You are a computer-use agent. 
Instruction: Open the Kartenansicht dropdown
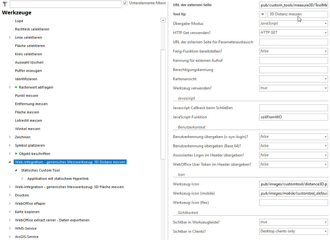[325, 79]
